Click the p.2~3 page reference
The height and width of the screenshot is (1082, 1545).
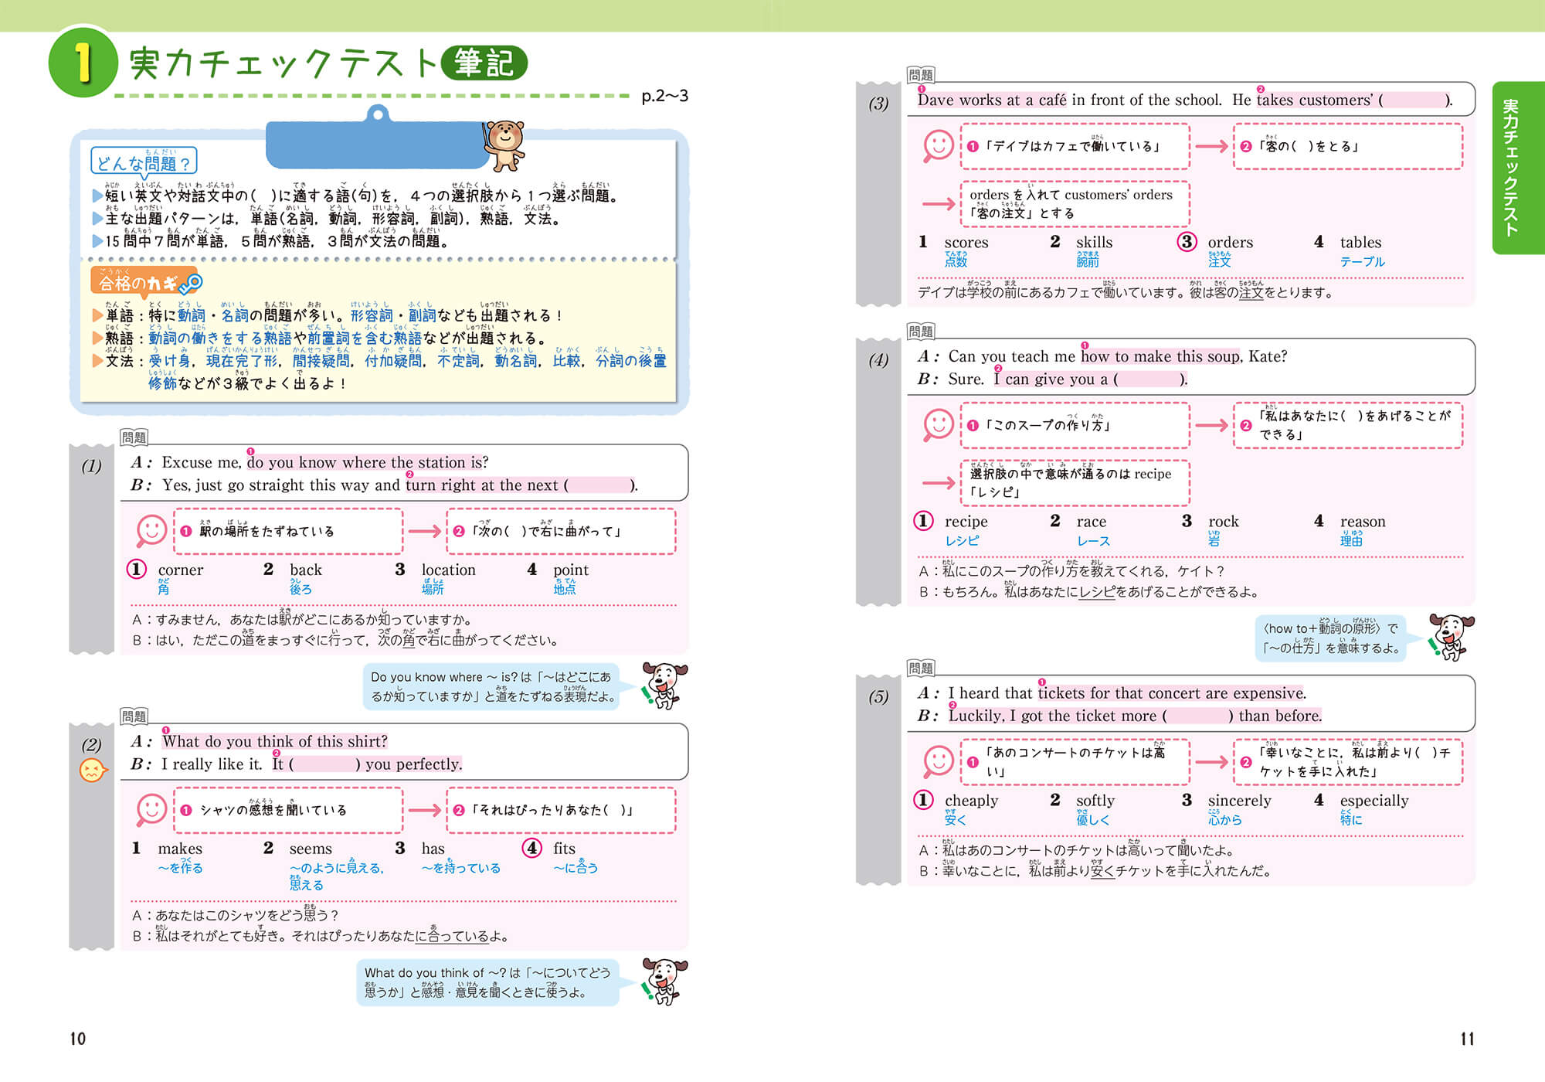click(664, 96)
